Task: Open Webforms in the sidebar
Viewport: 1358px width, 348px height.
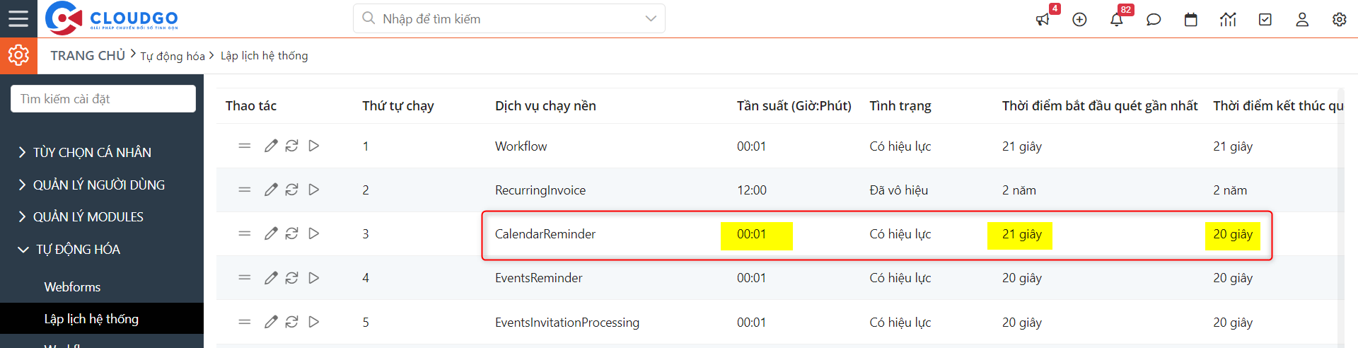Action: click(x=72, y=286)
